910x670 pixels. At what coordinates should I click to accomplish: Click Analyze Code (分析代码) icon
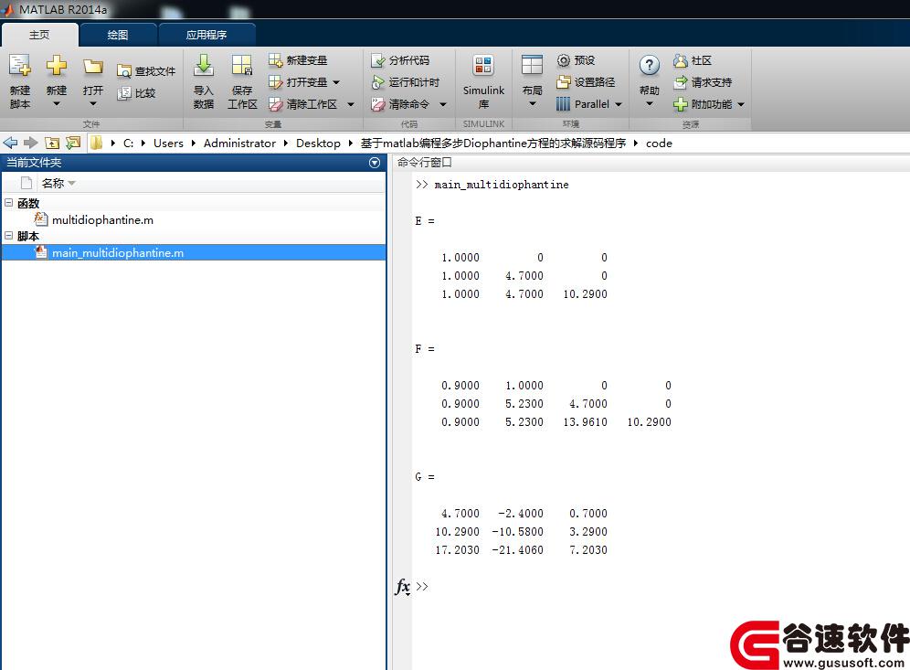click(378, 59)
